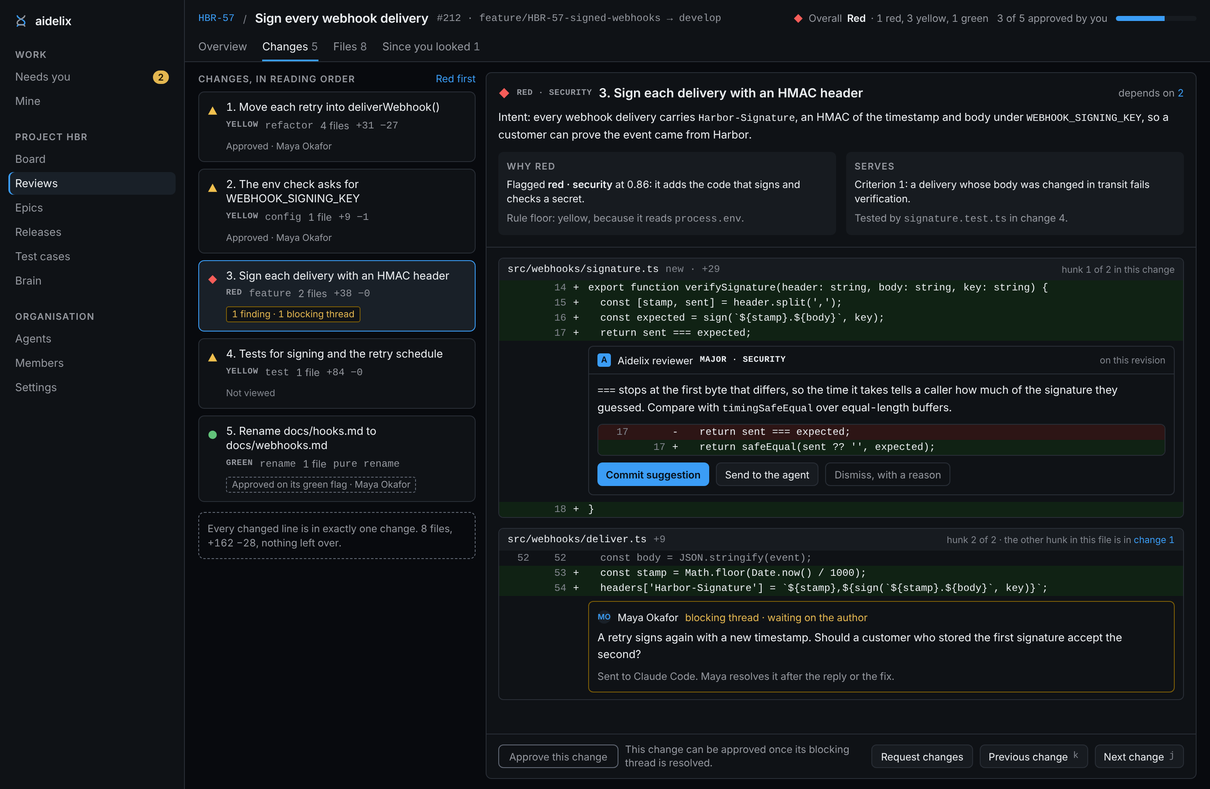Click the Aidelix reviewer avatar icon
This screenshot has height=789, width=1210.
click(603, 360)
